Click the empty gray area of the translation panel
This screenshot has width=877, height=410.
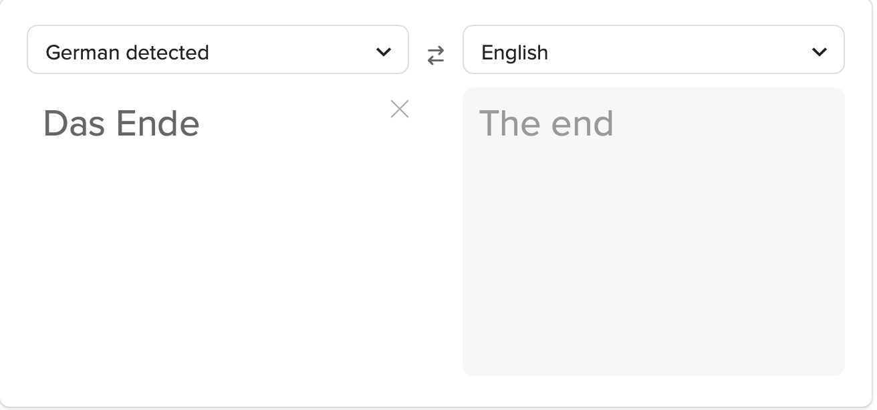653,267
